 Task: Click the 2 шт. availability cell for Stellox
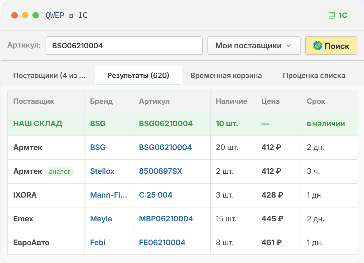(233, 171)
